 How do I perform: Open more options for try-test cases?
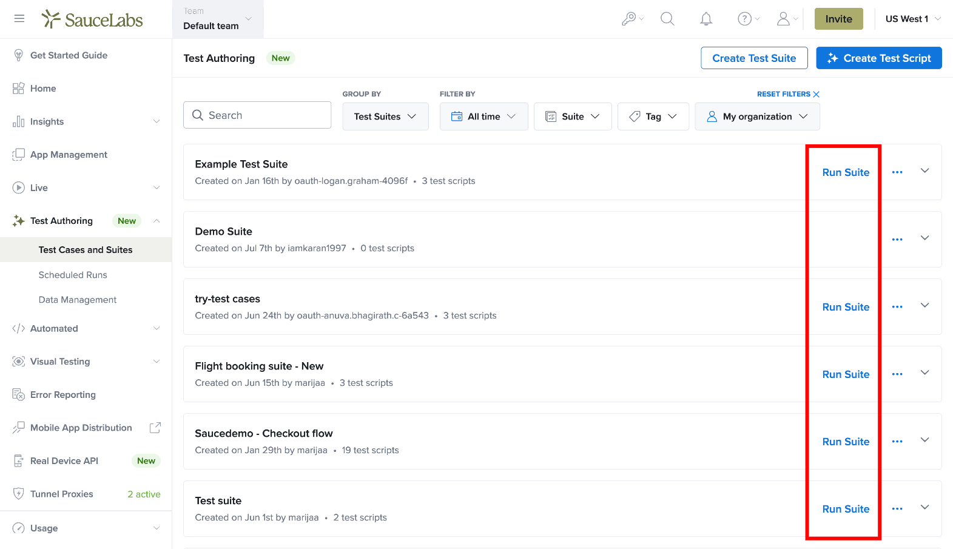click(897, 307)
